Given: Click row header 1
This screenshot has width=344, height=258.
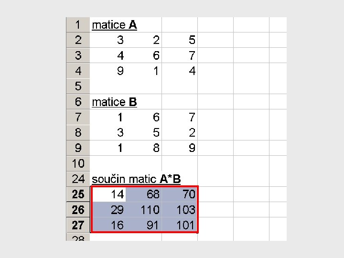Looking at the screenshot, I should (x=78, y=24).
